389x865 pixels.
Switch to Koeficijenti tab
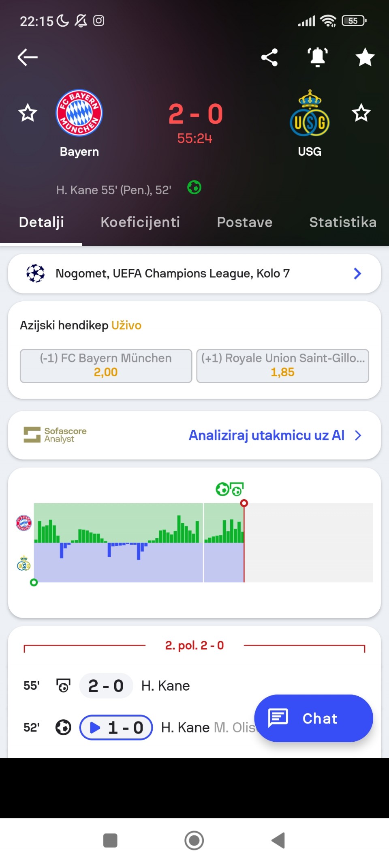click(140, 222)
